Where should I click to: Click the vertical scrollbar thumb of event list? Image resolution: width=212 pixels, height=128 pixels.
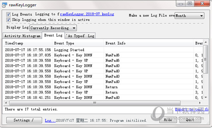(206, 59)
